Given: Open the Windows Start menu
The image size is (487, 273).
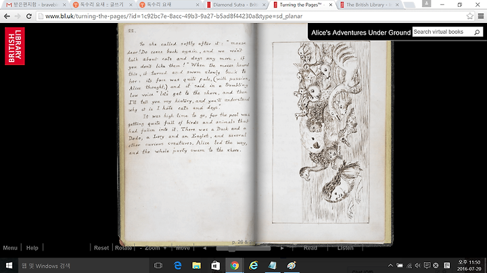Looking at the screenshot, I should tap(9, 266).
